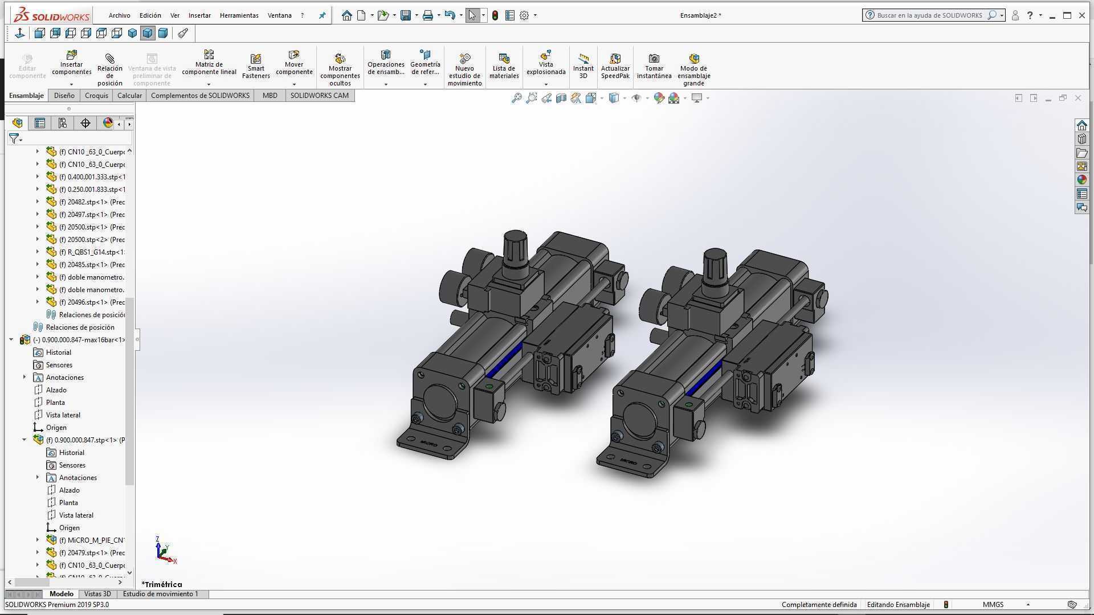Collapse the 0.900.000.847-max16bar<1> assembly node
1094x615 pixels.
coord(11,340)
